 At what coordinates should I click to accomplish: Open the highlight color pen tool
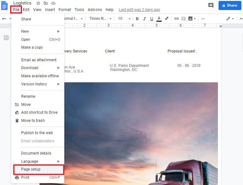(166, 19)
